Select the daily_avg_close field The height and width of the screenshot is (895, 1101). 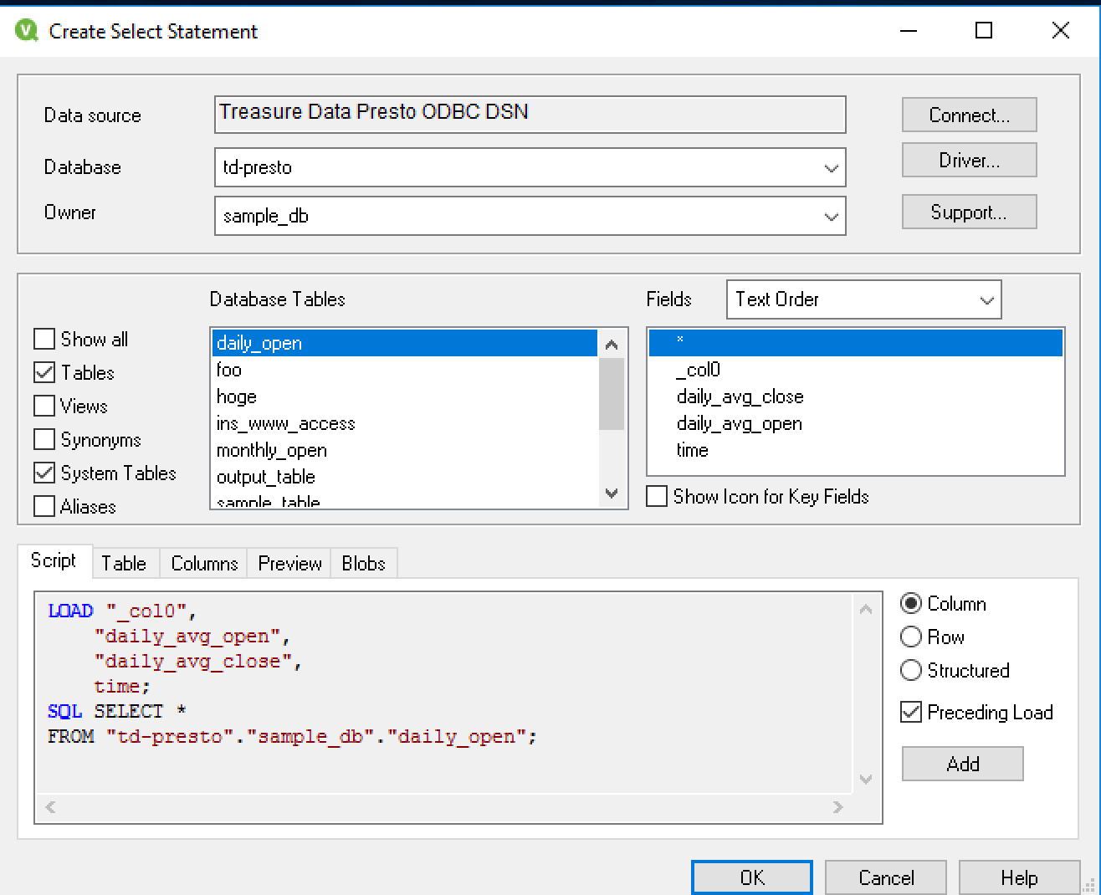(856, 396)
